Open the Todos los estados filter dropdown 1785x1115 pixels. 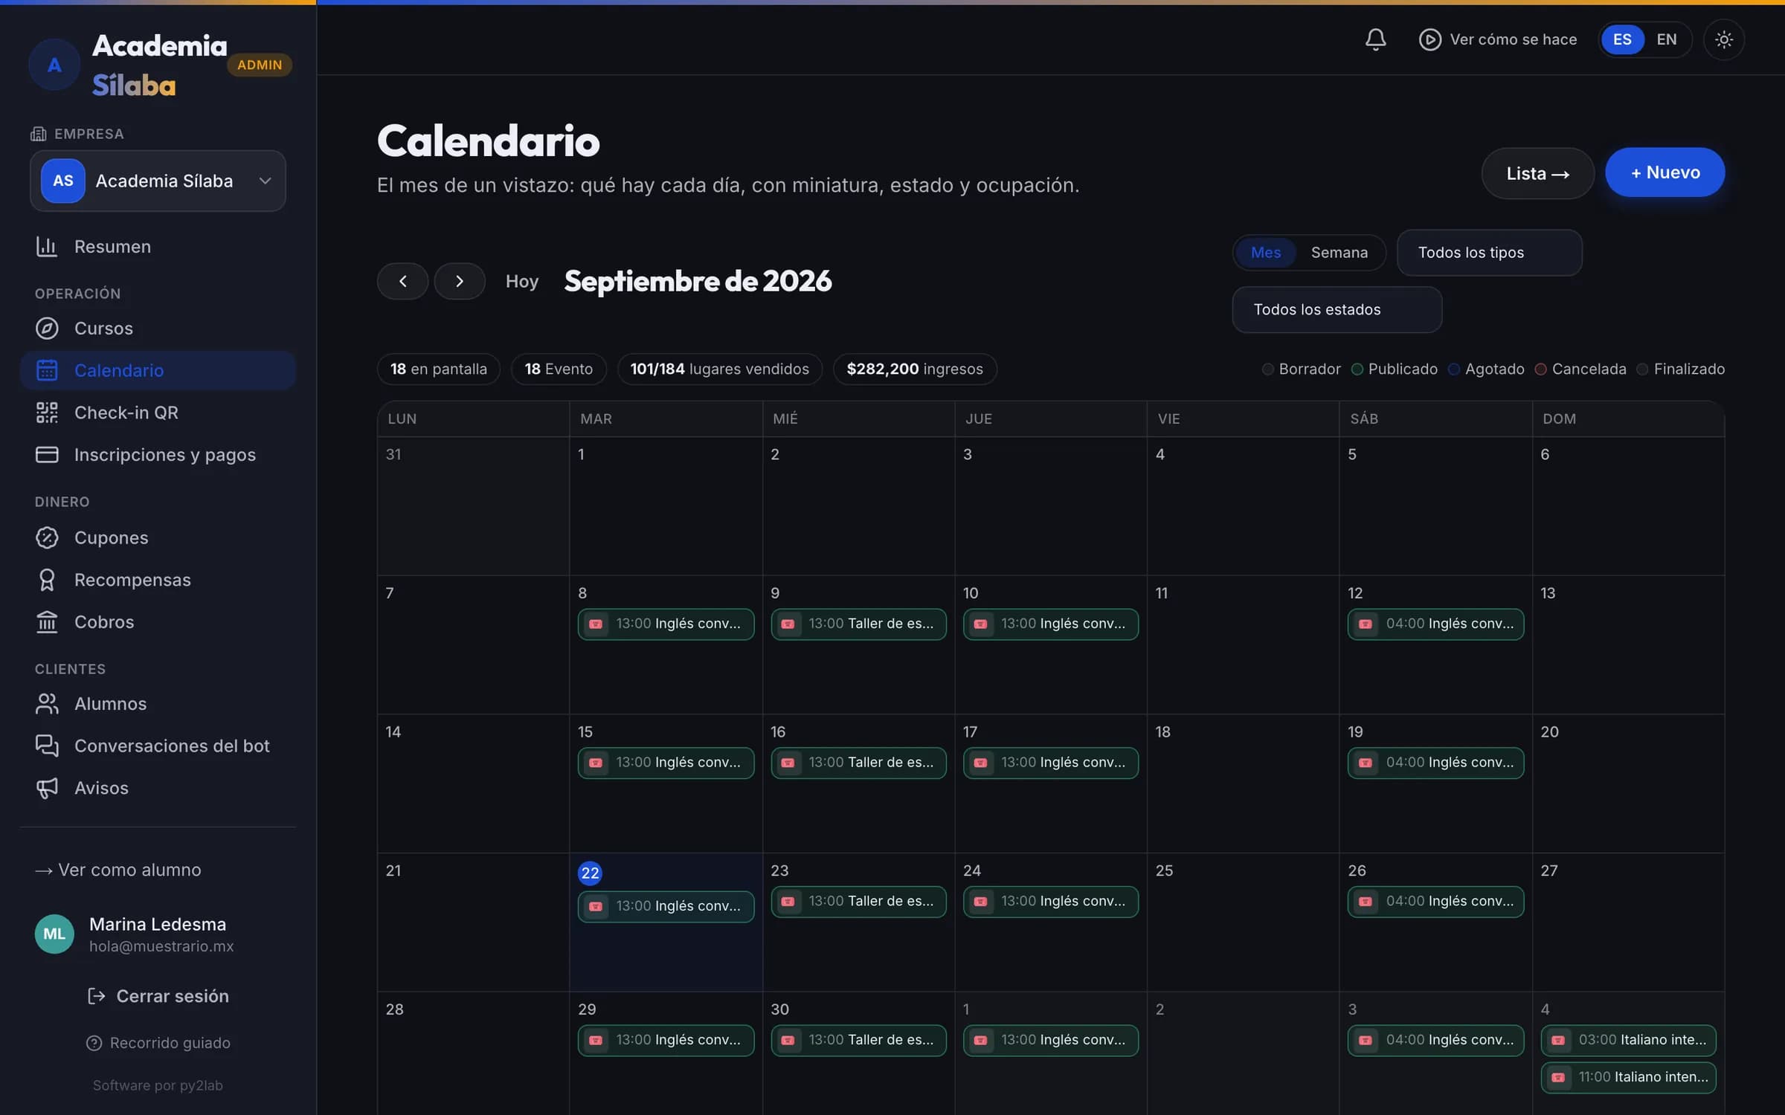click(1337, 309)
